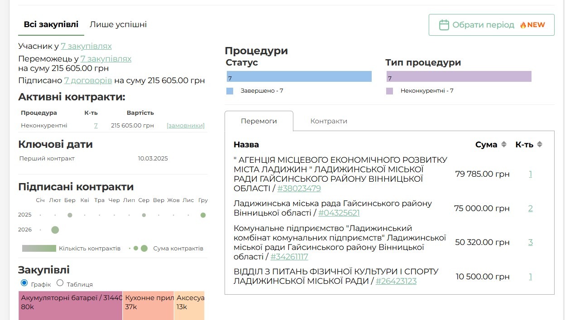
Task: Open the 7 договорів link
Action: tap(88, 80)
